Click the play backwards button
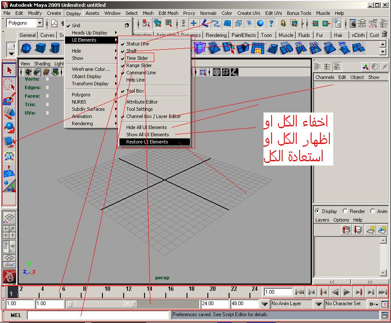Viewport: 391px width, 323px height. [335, 292]
